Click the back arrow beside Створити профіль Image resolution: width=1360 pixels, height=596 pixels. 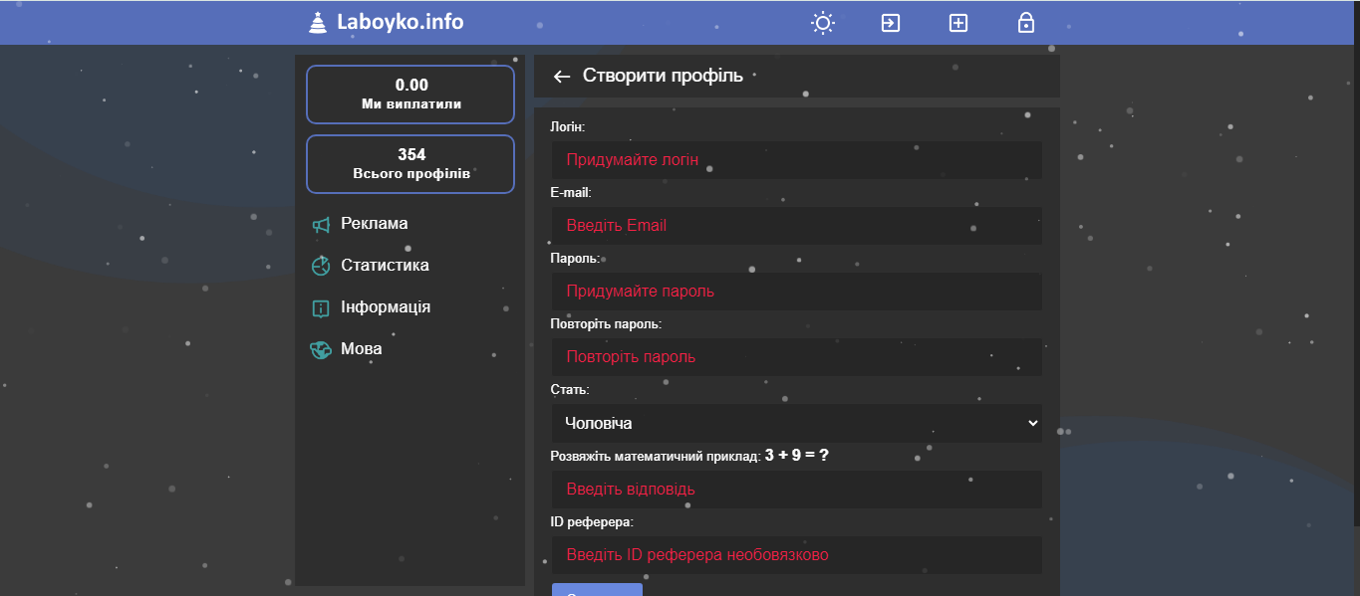pos(562,77)
